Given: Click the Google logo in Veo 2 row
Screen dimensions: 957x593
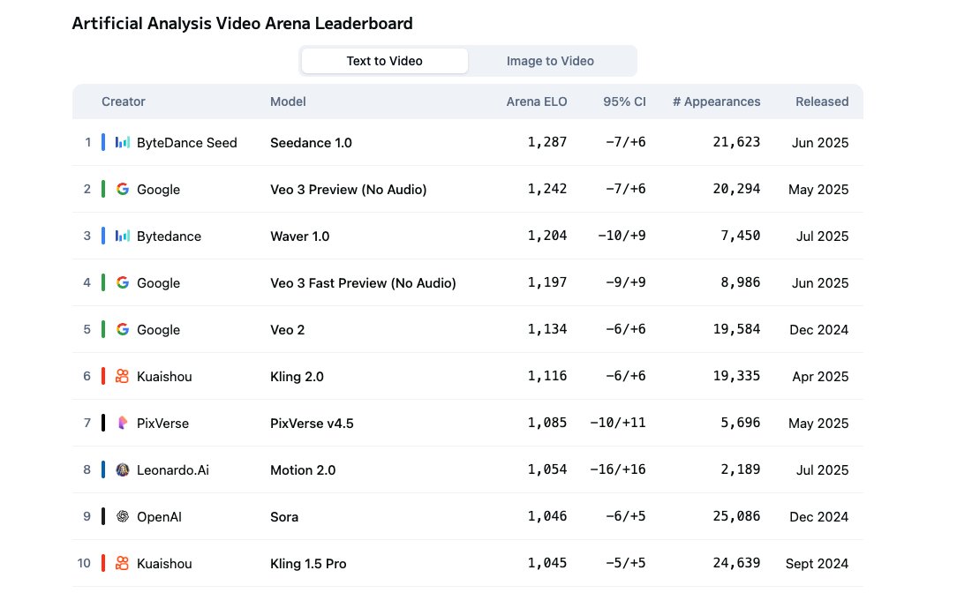Looking at the screenshot, I should [x=123, y=329].
